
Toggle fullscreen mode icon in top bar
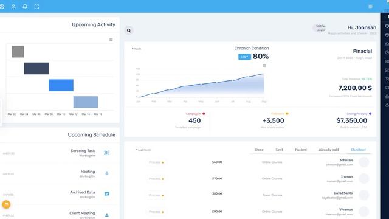click(x=36, y=7)
